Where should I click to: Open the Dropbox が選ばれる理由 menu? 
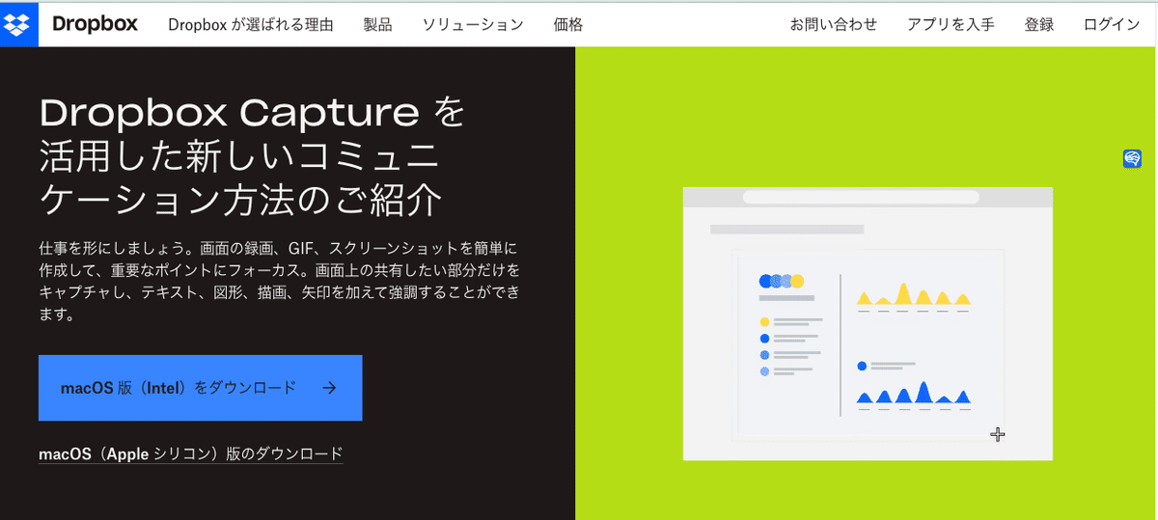pos(250,25)
